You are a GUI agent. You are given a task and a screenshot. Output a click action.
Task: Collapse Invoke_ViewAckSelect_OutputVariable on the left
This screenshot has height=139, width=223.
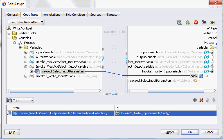(x=26, y=67)
